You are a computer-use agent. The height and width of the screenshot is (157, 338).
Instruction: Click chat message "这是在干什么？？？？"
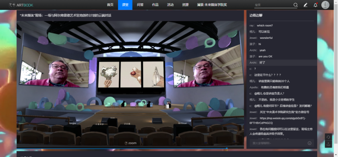pos(268,75)
